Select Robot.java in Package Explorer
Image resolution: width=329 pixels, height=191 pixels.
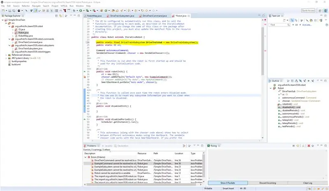(23, 33)
